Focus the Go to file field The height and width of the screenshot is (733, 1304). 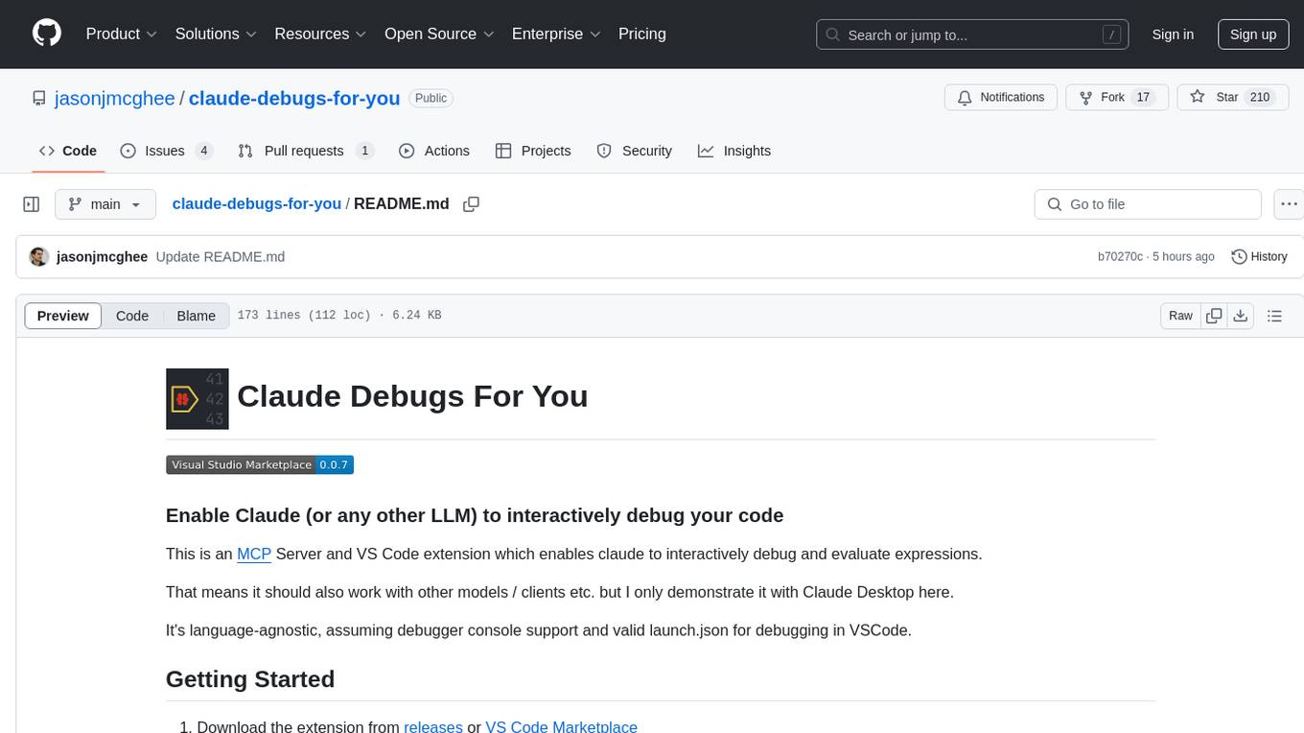click(x=1148, y=204)
